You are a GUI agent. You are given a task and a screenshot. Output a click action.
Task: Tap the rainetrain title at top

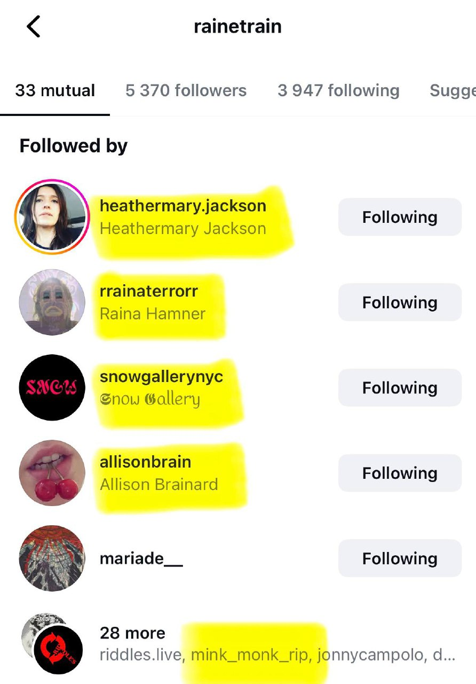[237, 27]
